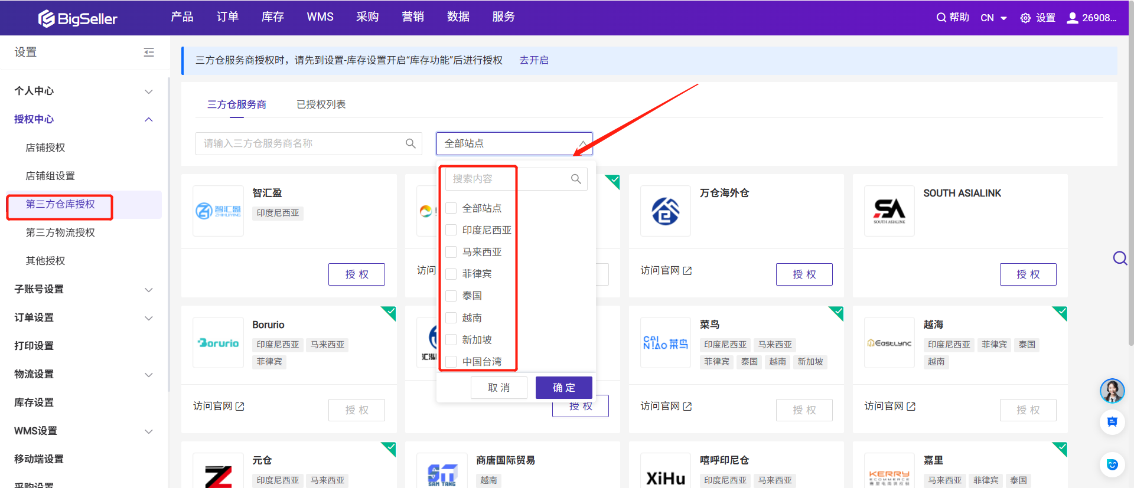The image size is (1134, 488).
Task: Open the customer service avatar icon
Action: point(1112,391)
